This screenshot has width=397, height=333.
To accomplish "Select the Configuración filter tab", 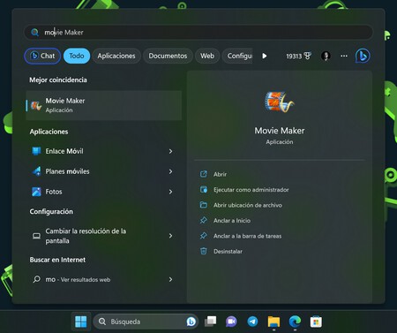I will coord(237,56).
